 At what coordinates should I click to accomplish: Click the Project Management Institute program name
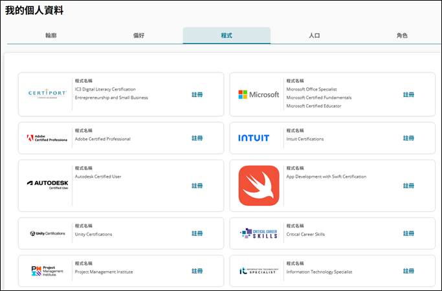(x=104, y=272)
